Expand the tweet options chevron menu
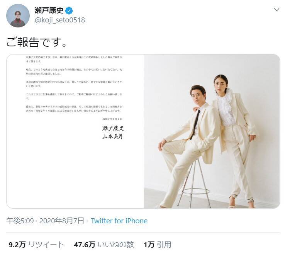The height and width of the screenshot is (255, 285). pos(277,10)
